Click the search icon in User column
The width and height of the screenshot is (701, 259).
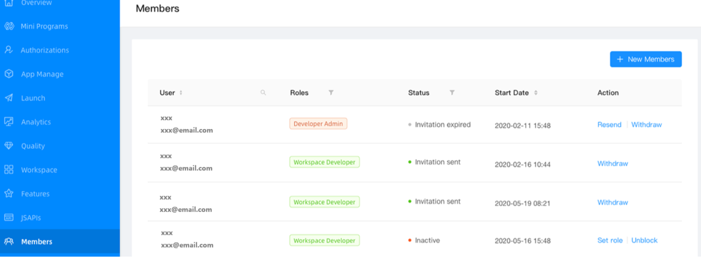263,93
